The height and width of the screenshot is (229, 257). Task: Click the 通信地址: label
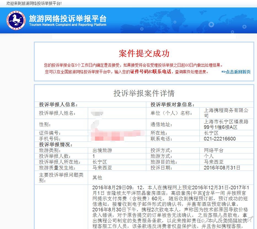[x=161, y=124]
